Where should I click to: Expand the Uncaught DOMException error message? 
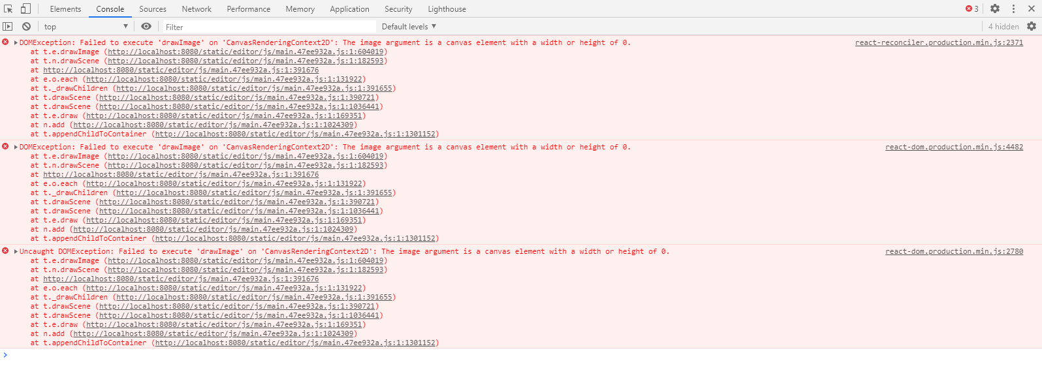(16, 251)
